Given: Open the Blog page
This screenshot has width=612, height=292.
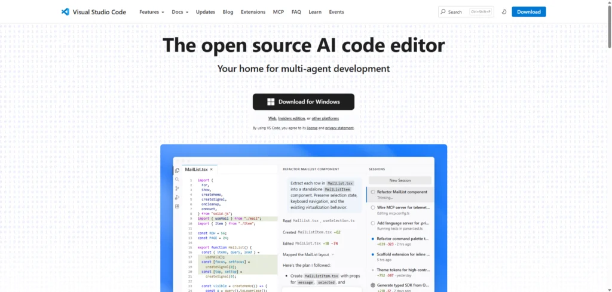Looking at the screenshot, I should tap(228, 12).
